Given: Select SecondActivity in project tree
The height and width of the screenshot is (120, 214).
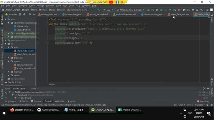Looking at the screenshot, I should pos(22,30).
